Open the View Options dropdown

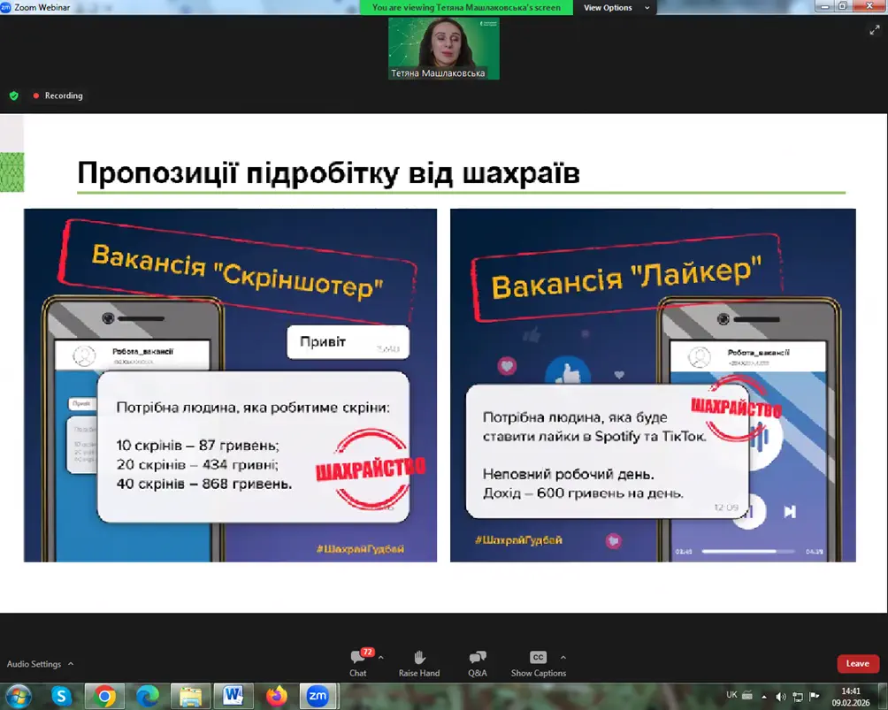click(x=615, y=8)
